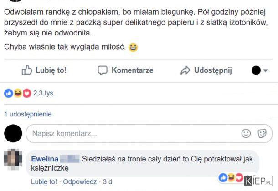Open the sticker picker in comment box
Screen dimensions: 278x191
pos(262,133)
